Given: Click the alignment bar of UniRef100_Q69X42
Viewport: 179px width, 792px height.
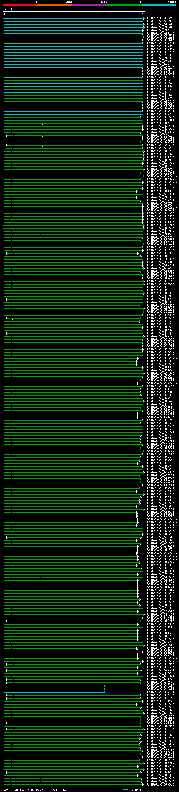Looking at the screenshot, I should pos(74,98).
